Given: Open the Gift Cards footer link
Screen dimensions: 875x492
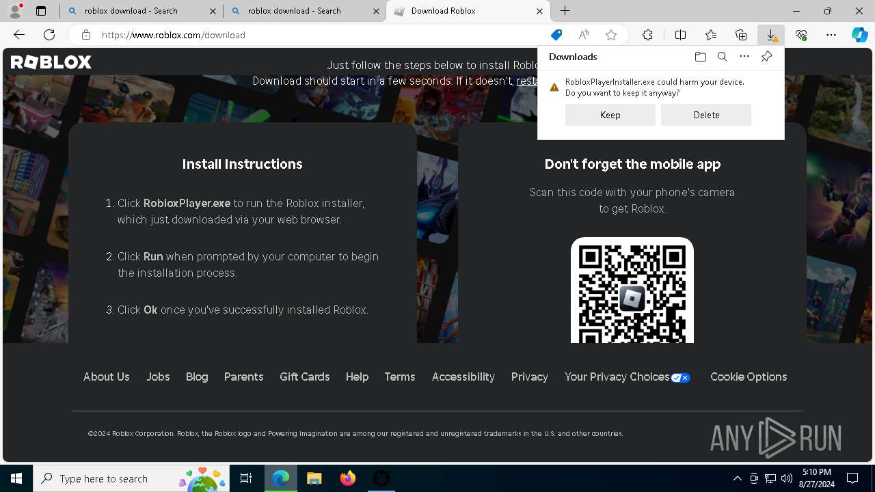Looking at the screenshot, I should (304, 377).
